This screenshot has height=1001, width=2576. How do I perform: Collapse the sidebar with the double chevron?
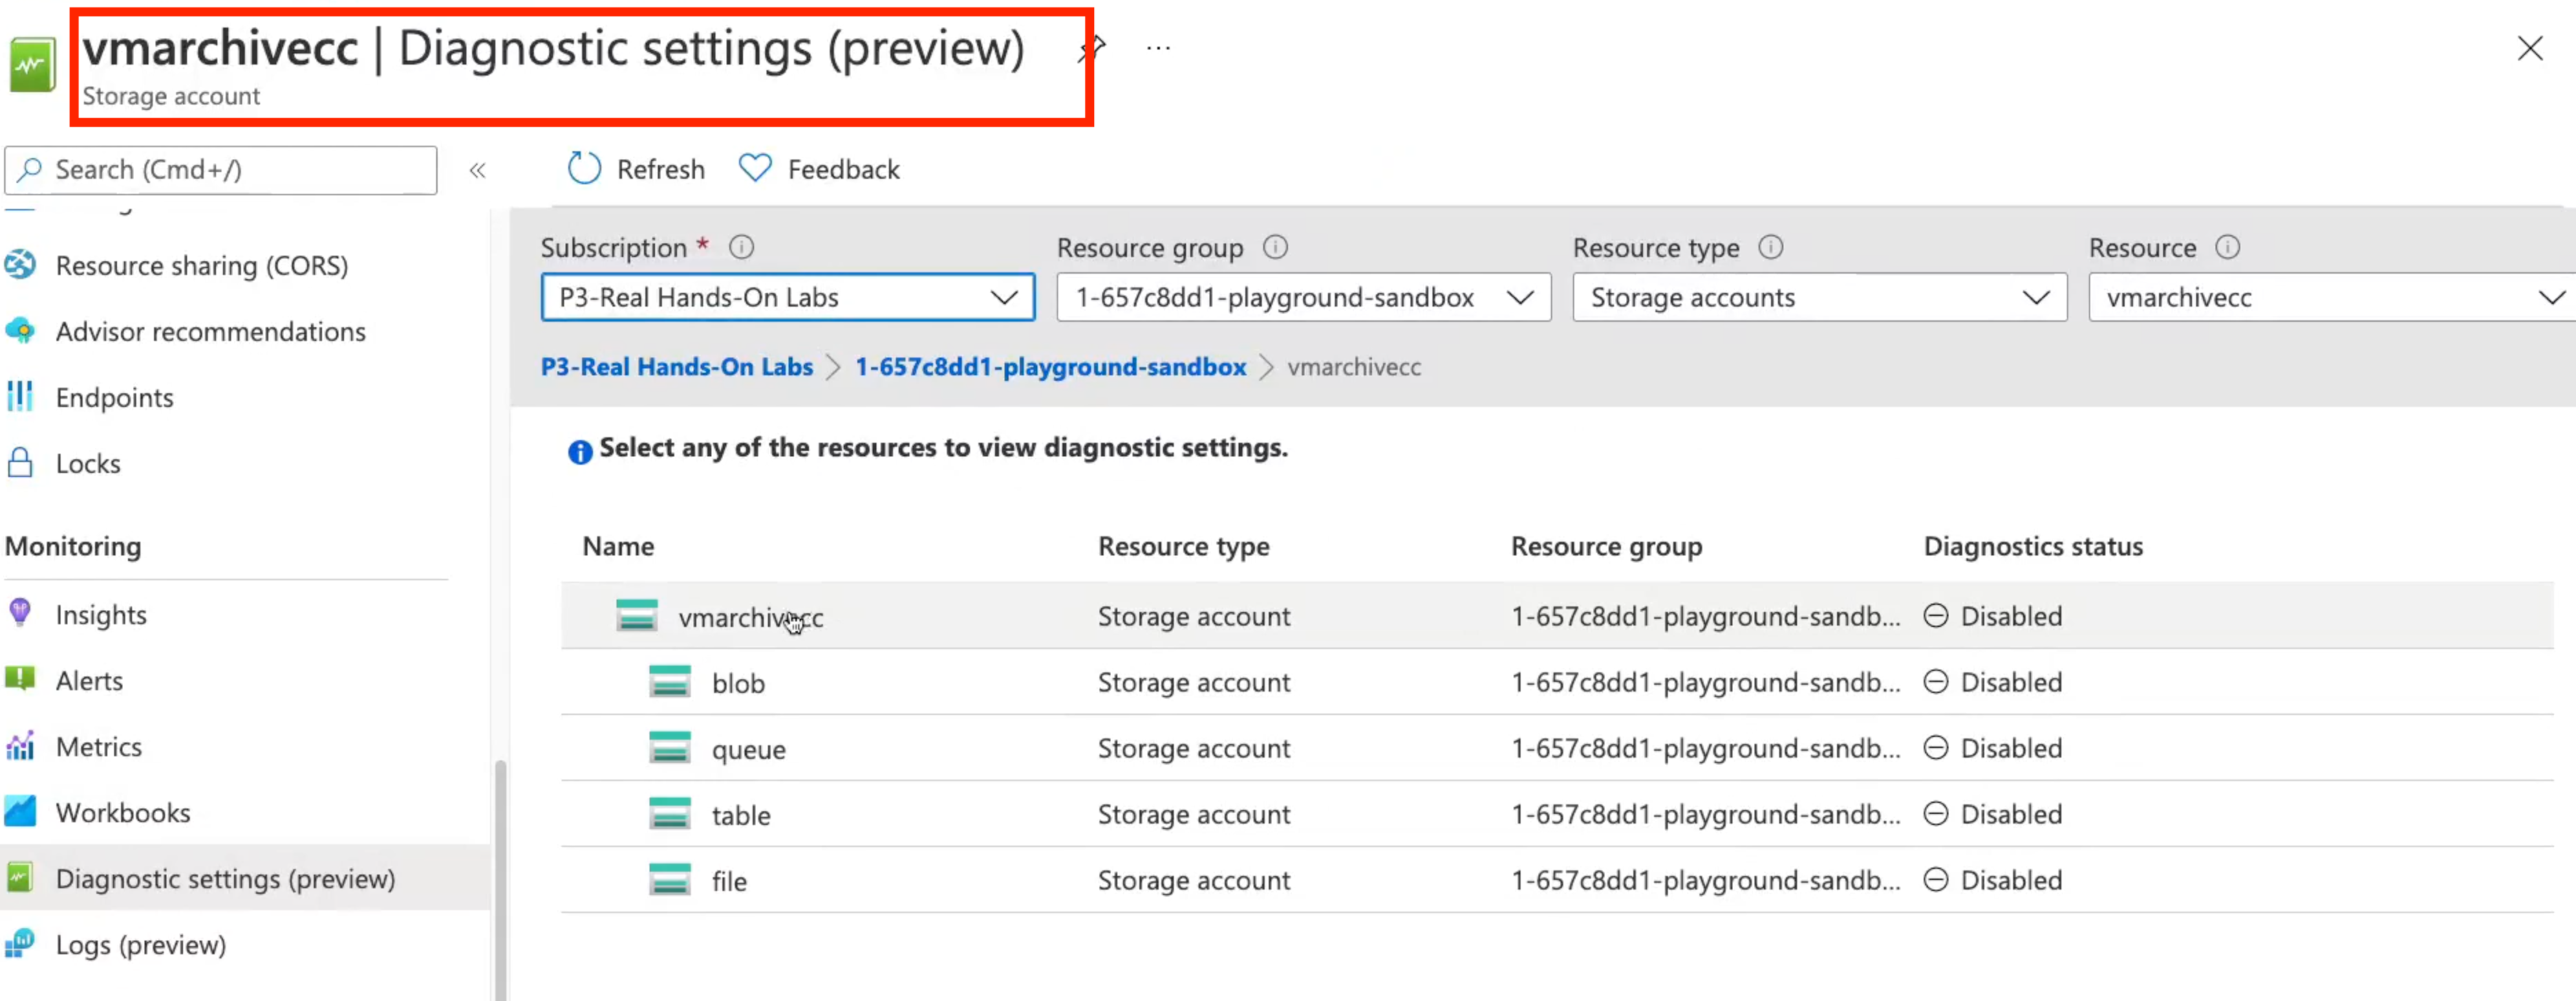478,170
